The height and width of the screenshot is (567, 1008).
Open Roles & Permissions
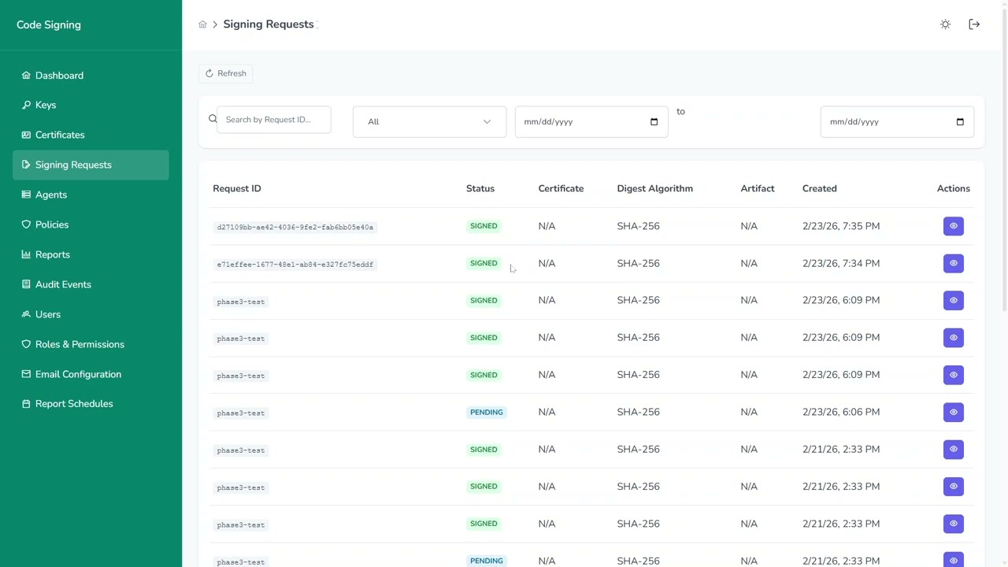click(91, 345)
